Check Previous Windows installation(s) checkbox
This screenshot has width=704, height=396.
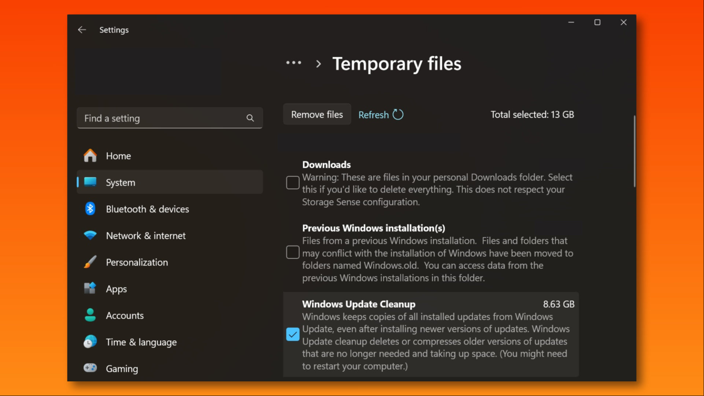pos(292,252)
